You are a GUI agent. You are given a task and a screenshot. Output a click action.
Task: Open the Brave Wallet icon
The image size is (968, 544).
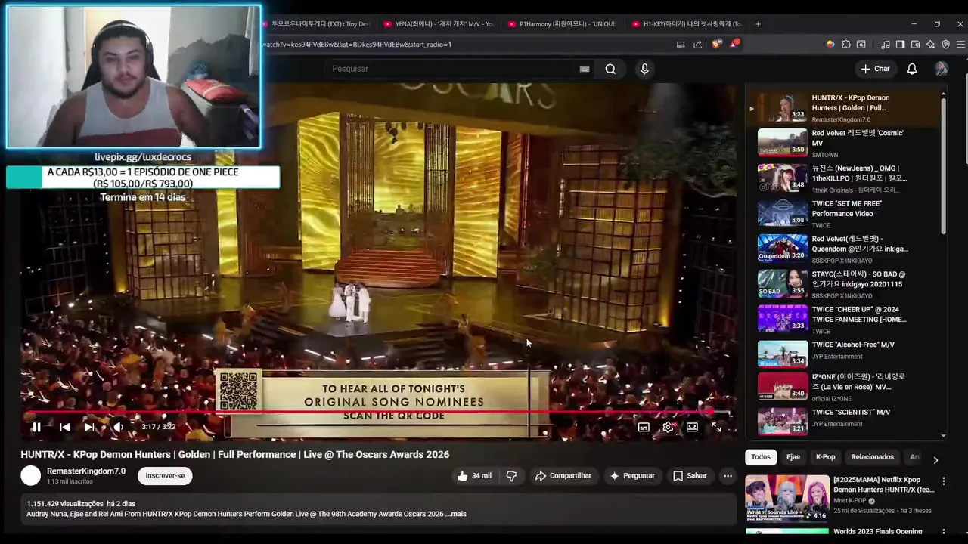915,45
